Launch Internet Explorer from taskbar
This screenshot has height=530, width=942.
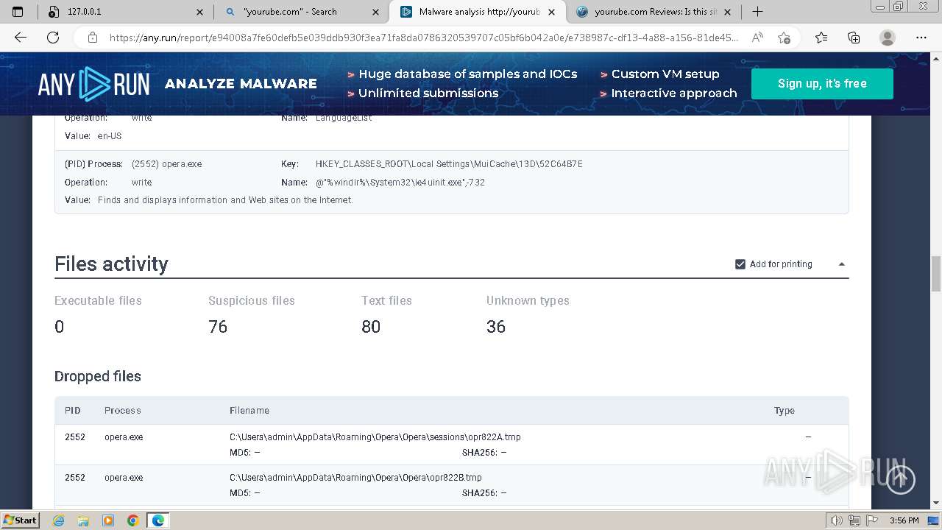pos(59,520)
